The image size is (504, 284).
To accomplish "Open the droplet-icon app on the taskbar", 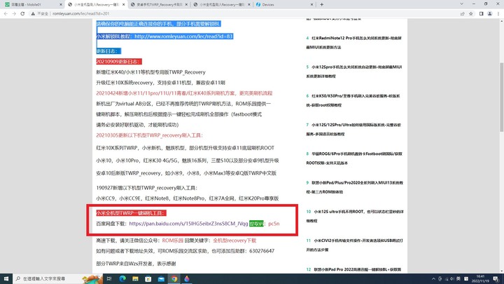I will (187, 278).
